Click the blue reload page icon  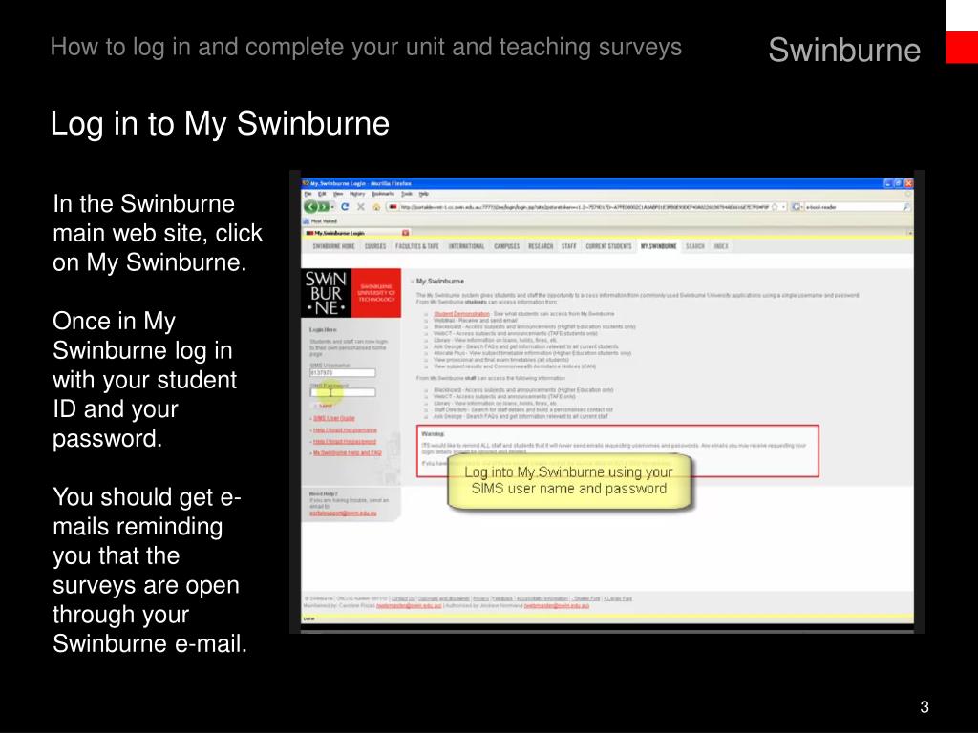(345, 206)
